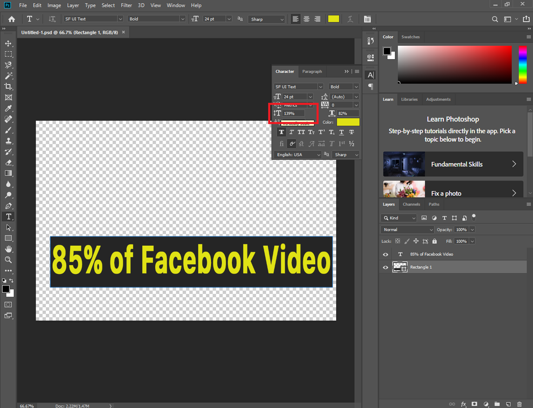This screenshot has width=533, height=408.
Task: Delete layer with trash icon
Action: [x=520, y=404]
